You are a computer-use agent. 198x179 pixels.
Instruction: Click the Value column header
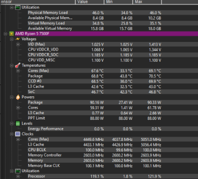[90, 2]
